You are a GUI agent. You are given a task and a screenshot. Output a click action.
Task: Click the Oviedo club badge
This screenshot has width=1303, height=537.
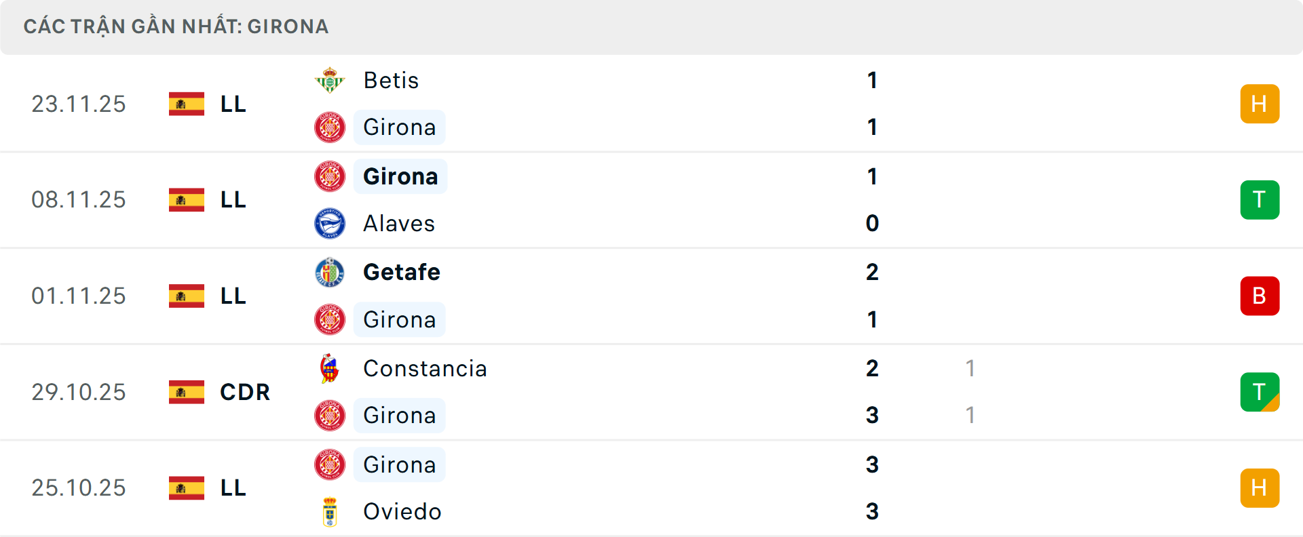[x=330, y=512]
